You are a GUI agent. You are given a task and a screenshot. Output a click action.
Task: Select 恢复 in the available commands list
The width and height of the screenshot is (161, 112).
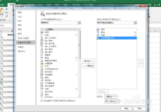coord(59,89)
